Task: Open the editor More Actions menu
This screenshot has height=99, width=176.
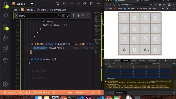Action: pyautogui.click(x=98, y=4)
